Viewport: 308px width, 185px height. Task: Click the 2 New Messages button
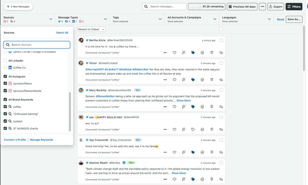[x=18, y=7]
